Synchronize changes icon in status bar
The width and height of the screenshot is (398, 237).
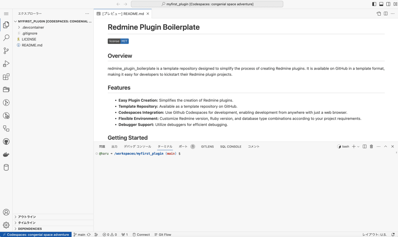[89, 234]
